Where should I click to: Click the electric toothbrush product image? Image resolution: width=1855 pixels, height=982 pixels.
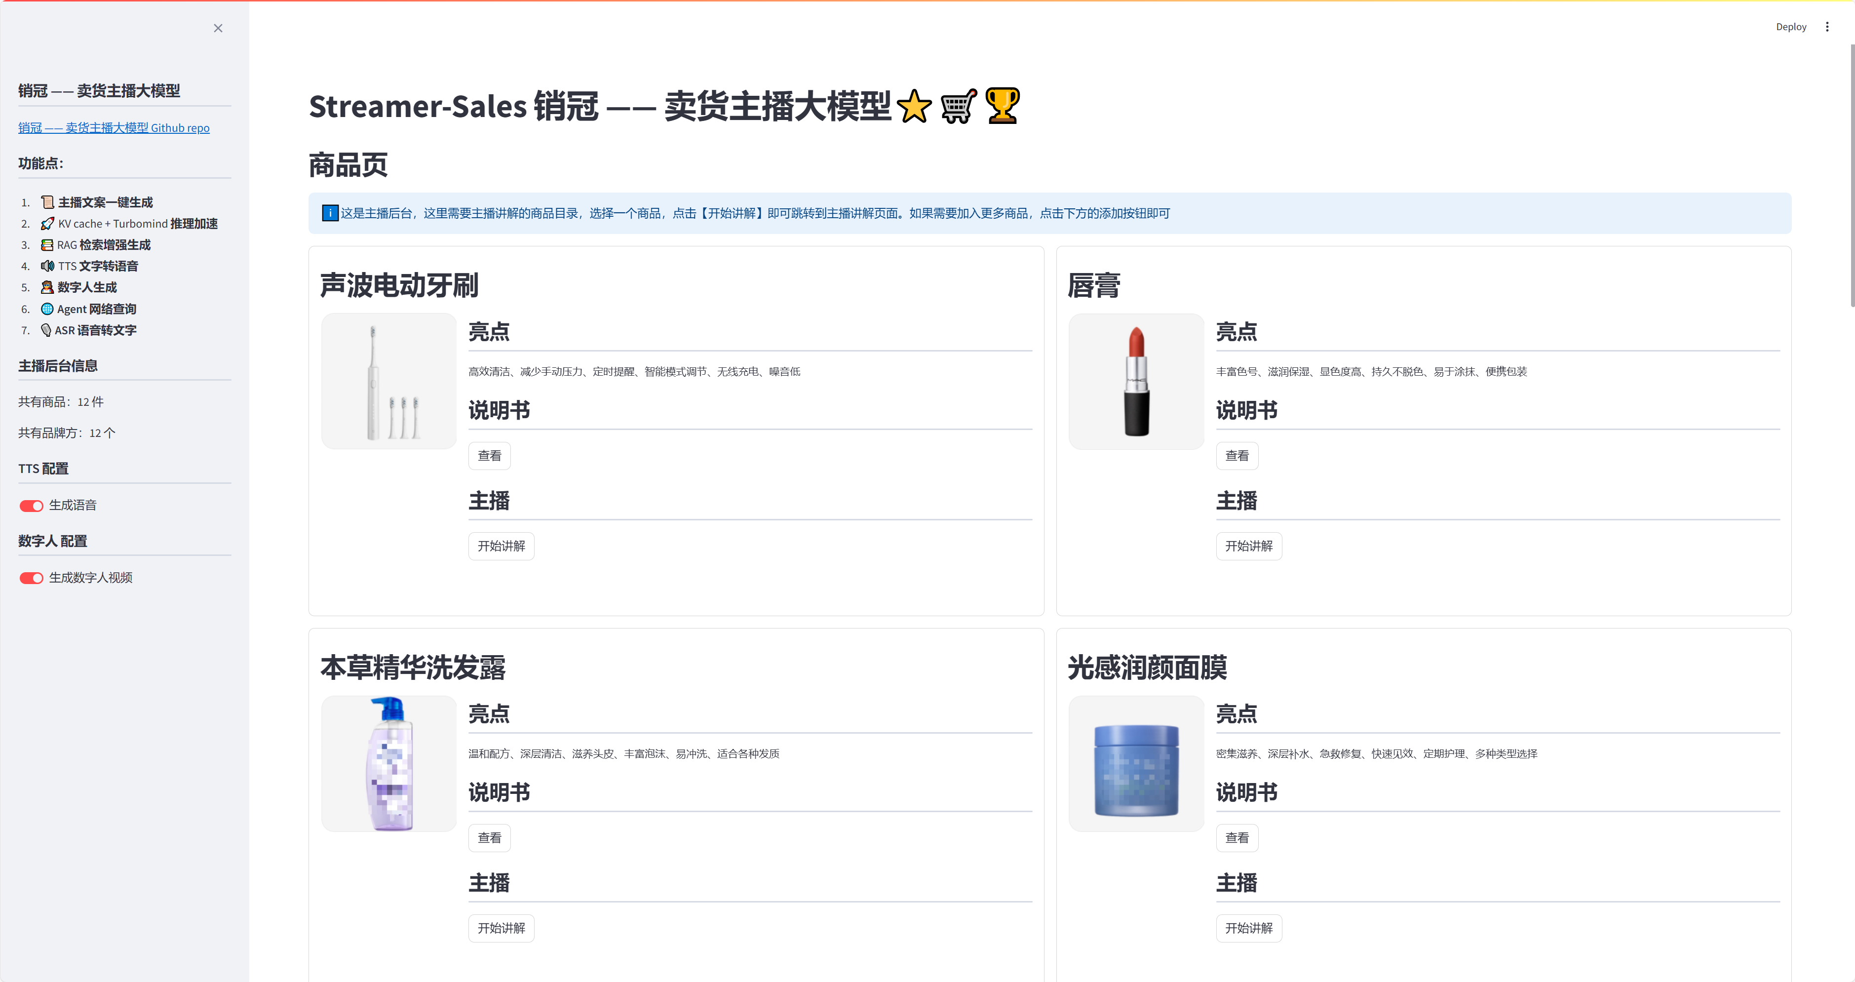tap(389, 381)
